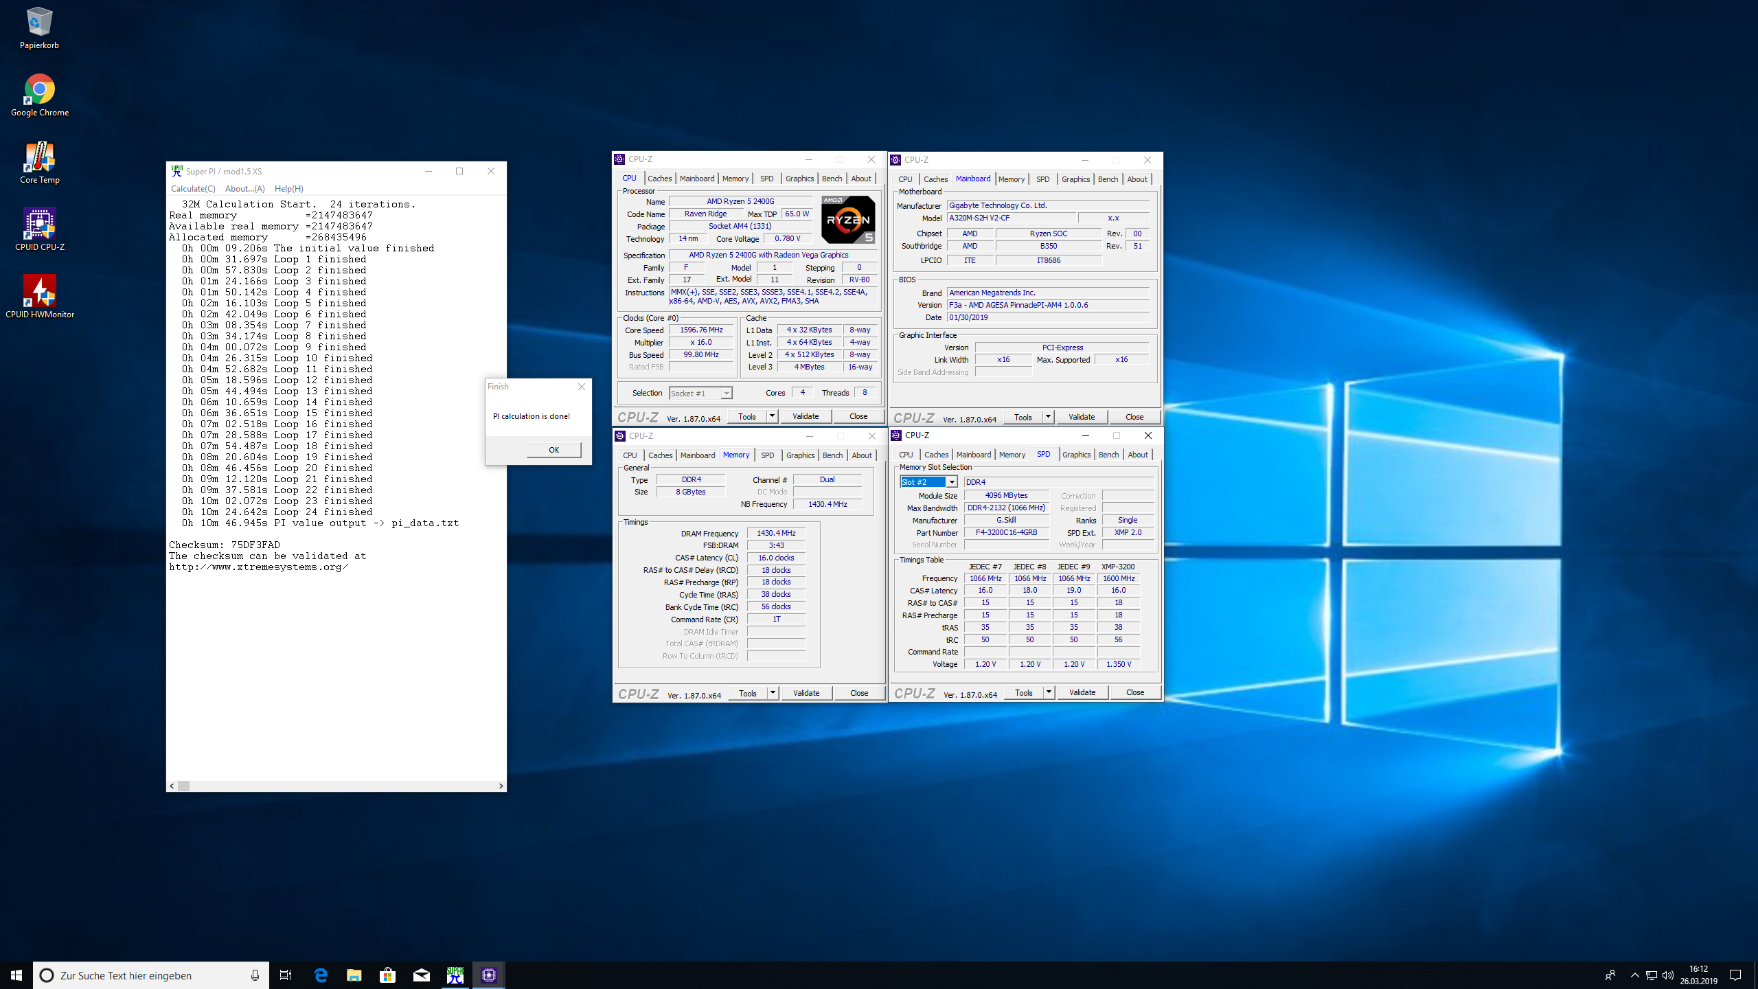The image size is (1758, 989).
Task: Switch to SPD tab in Memory window
Action: point(767,455)
